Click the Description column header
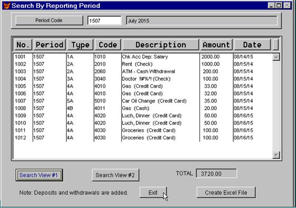Viewport: 296px width, 208px height. point(160,45)
